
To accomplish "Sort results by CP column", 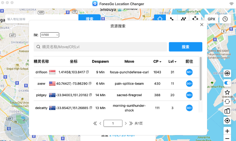I will coord(157,61).
